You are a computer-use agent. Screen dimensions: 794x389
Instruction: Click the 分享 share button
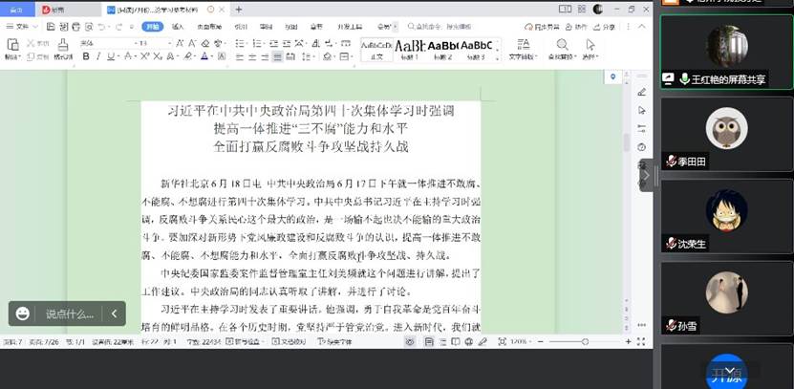pos(606,27)
